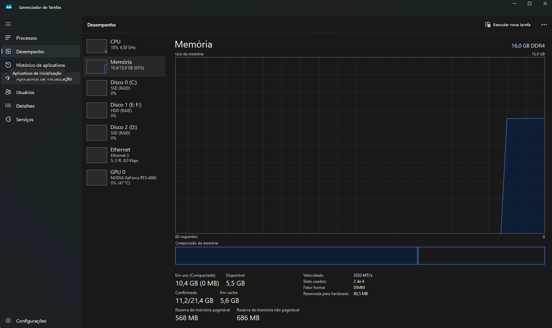552x328 pixels.
Task: Switch to the Detalhes page
Action: [x=41, y=106]
